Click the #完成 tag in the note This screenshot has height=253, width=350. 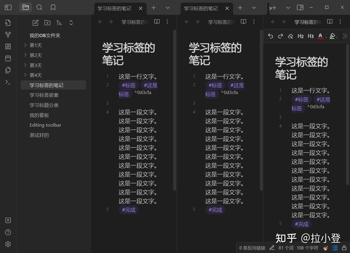coord(128,210)
